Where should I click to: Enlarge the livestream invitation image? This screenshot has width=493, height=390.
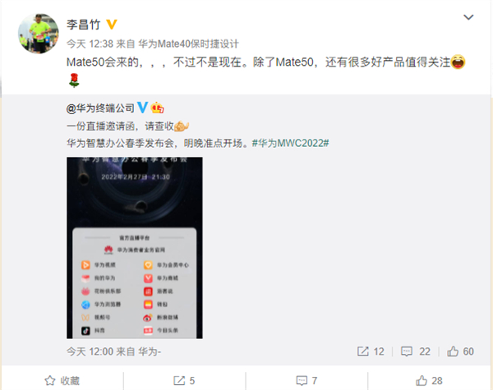135,248
